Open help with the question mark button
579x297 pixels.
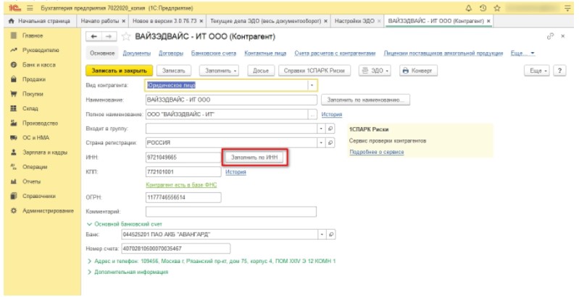pyautogui.click(x=560, y=71)
